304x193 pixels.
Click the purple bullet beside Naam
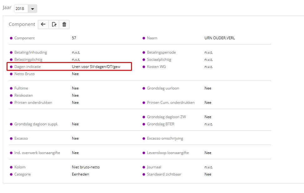point(144,38)
